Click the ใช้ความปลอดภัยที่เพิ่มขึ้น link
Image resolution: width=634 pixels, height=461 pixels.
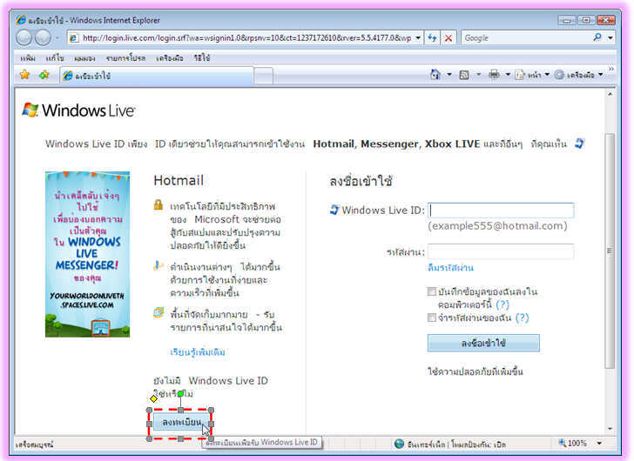click(x=475, y=371)
